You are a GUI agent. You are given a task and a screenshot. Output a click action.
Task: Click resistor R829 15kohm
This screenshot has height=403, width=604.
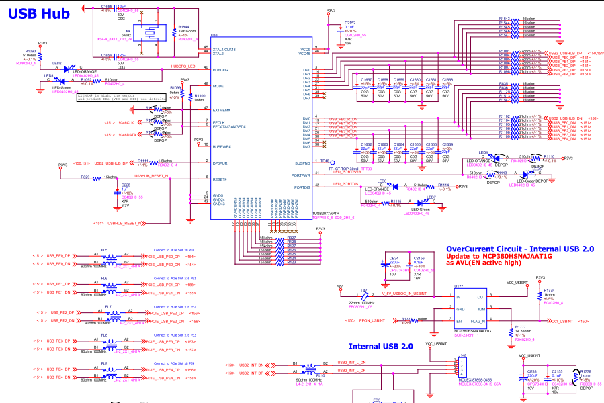[x=97, y=178]
